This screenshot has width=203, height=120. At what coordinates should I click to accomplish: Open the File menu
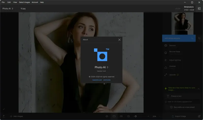3,2
